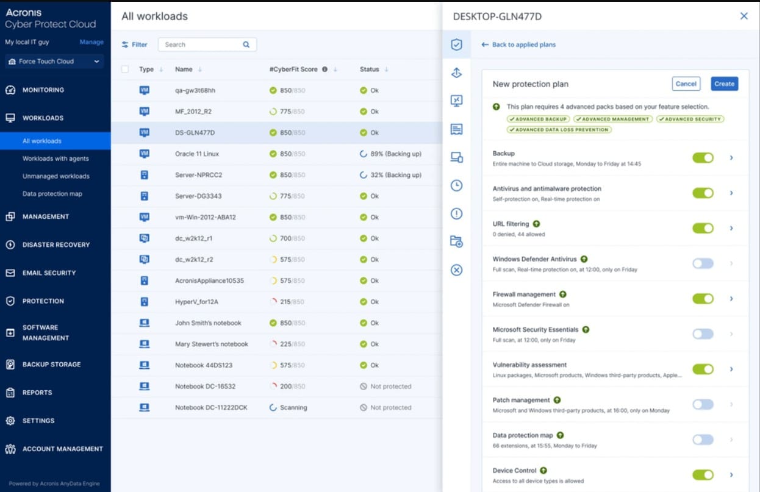Click the Monitoring gauge icon in left navigation
This screenshot has height=492, width=760.
pyautogui.click(x=10, y=90)
